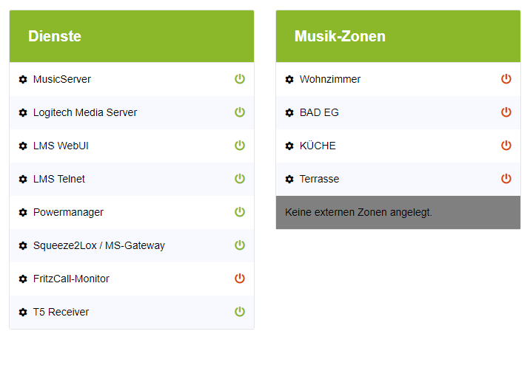Click the 'Keine externen Zonen angelegt' notice
This screenshot has height=368, width=530.
pyautogui.click(x=359, y=213)
